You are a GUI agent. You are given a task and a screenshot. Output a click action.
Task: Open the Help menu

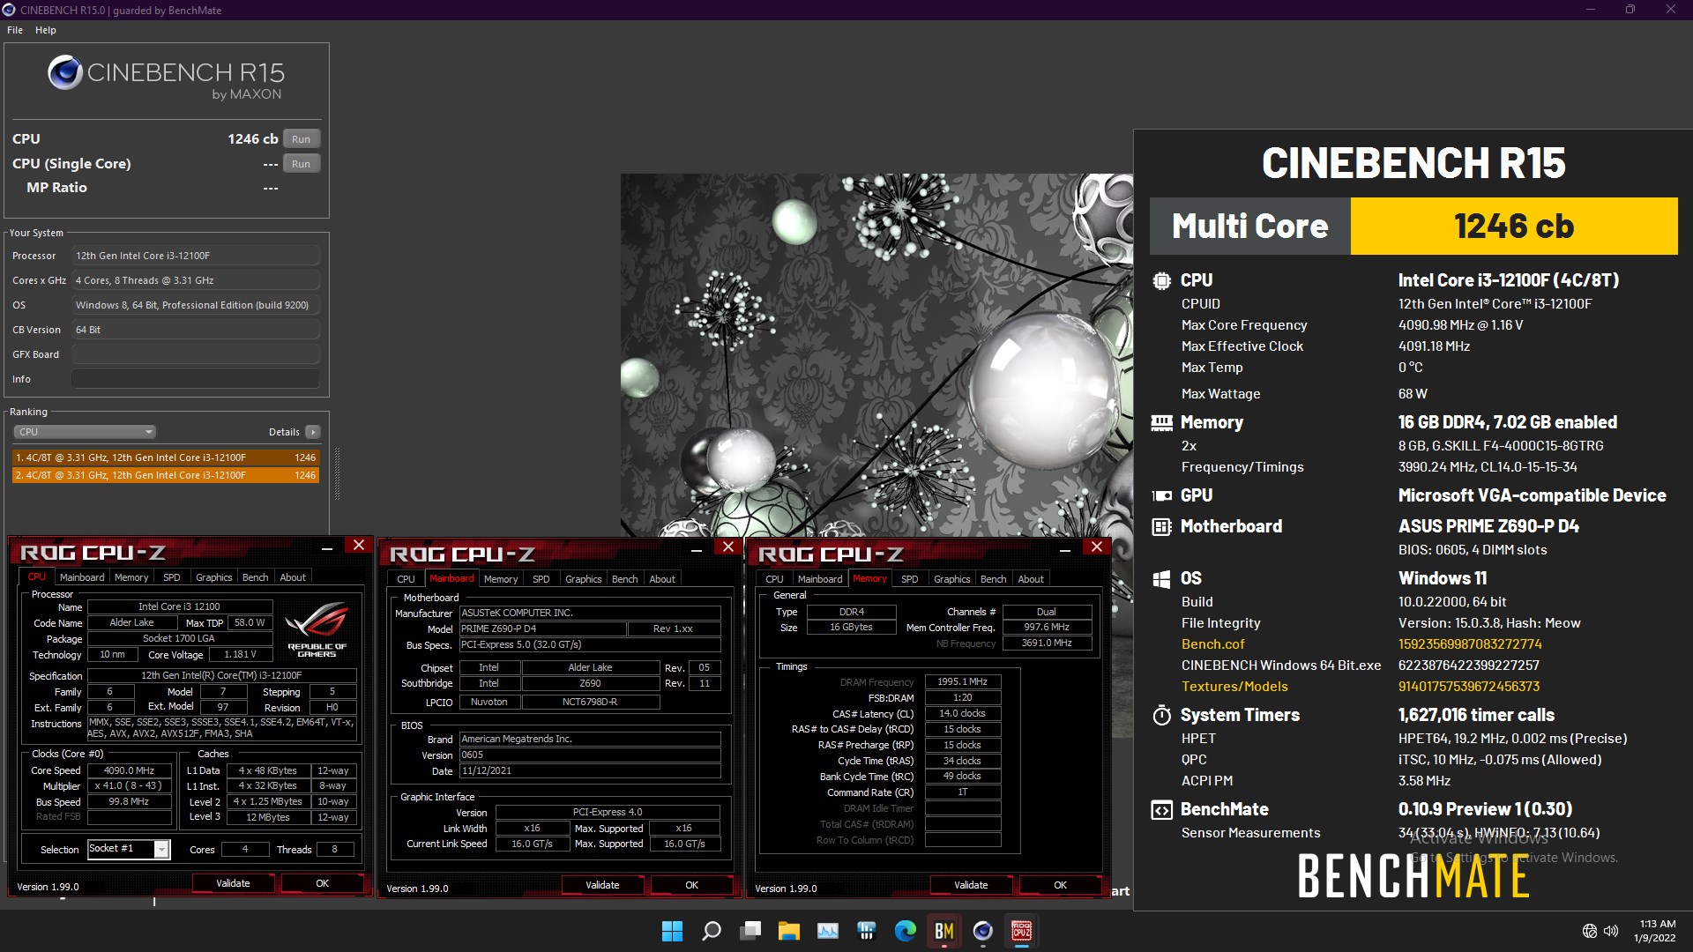[x=46, y=30]
